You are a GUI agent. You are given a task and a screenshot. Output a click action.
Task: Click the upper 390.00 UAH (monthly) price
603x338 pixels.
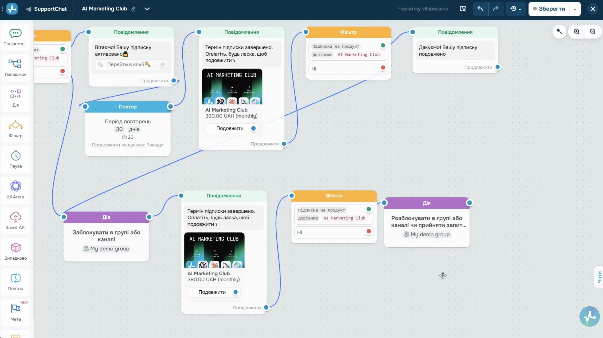231,116
